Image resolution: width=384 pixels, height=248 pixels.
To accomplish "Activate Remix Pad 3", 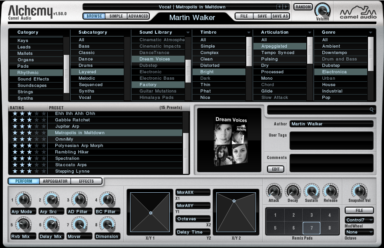I will pyautogui.click(x=311, y=215).
